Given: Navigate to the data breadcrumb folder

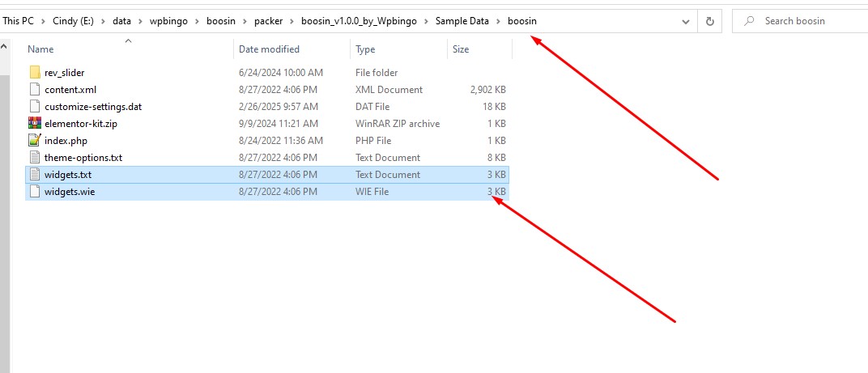Looking at the screenshot, I should [121, 21].
